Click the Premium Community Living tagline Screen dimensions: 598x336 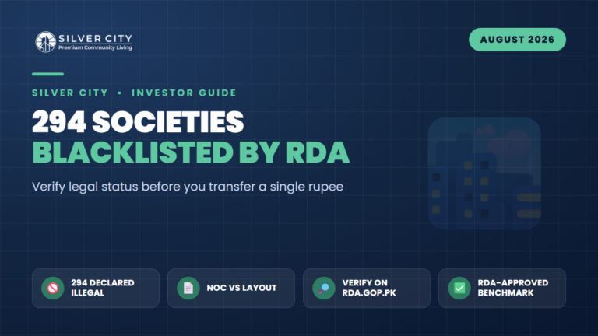[95, 47]
